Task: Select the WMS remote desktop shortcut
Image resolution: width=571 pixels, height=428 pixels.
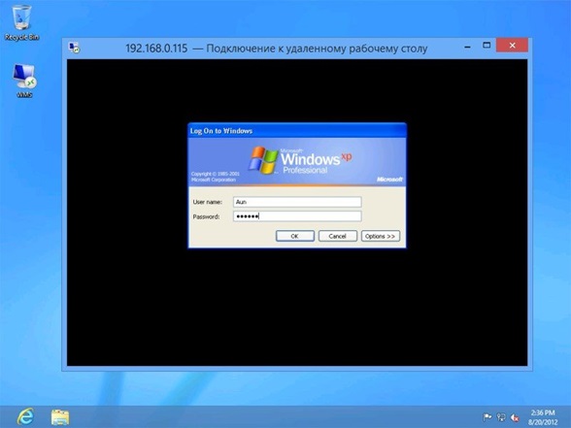Action: [24, 81]
